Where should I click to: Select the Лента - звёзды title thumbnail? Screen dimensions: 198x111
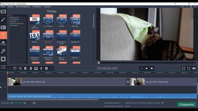coord(62,51)
